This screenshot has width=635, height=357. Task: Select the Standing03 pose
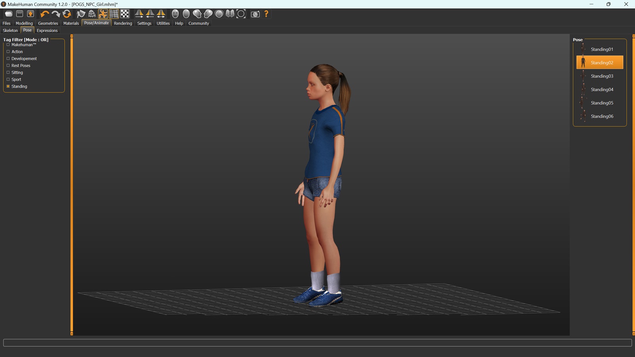pyautogui.click(x=600, y=76)
